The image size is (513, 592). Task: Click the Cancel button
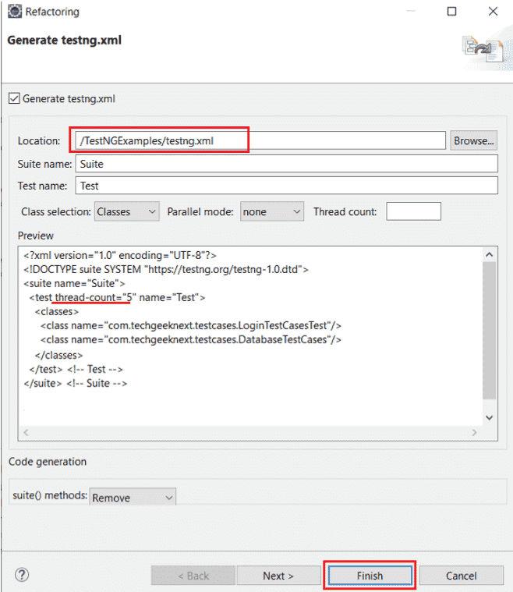[x=462, y=576]
